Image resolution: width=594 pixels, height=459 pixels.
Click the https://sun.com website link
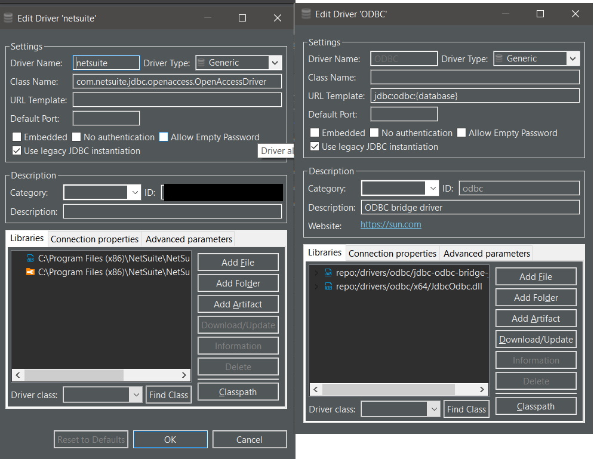391,226
